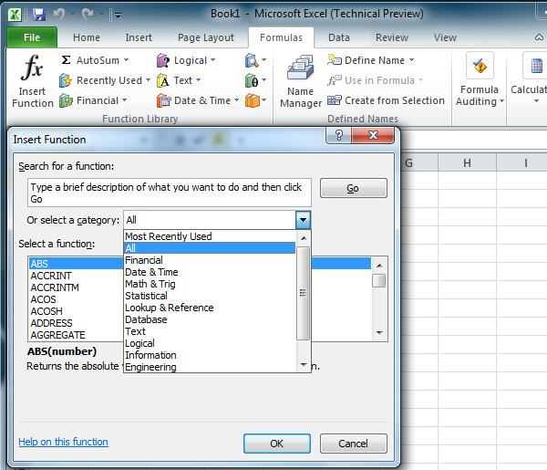Viewport: 547px width, 470px height.
Task: Click Create from Selection
Action: coord(386,100)
